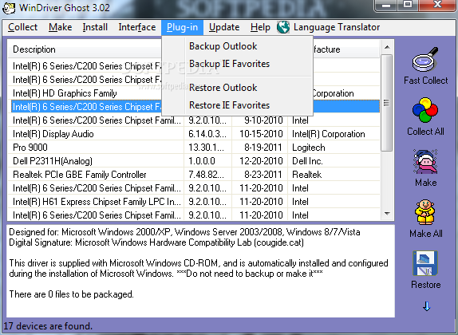Minimize the WinDriver Ghost window
This screenshot has height=335, width=458.
386,6
